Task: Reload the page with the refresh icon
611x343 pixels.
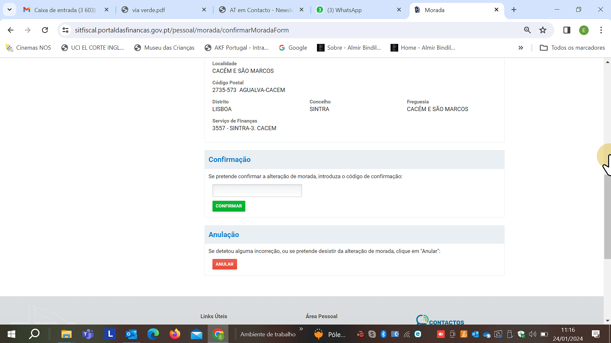Action: [x=45, y=30]
